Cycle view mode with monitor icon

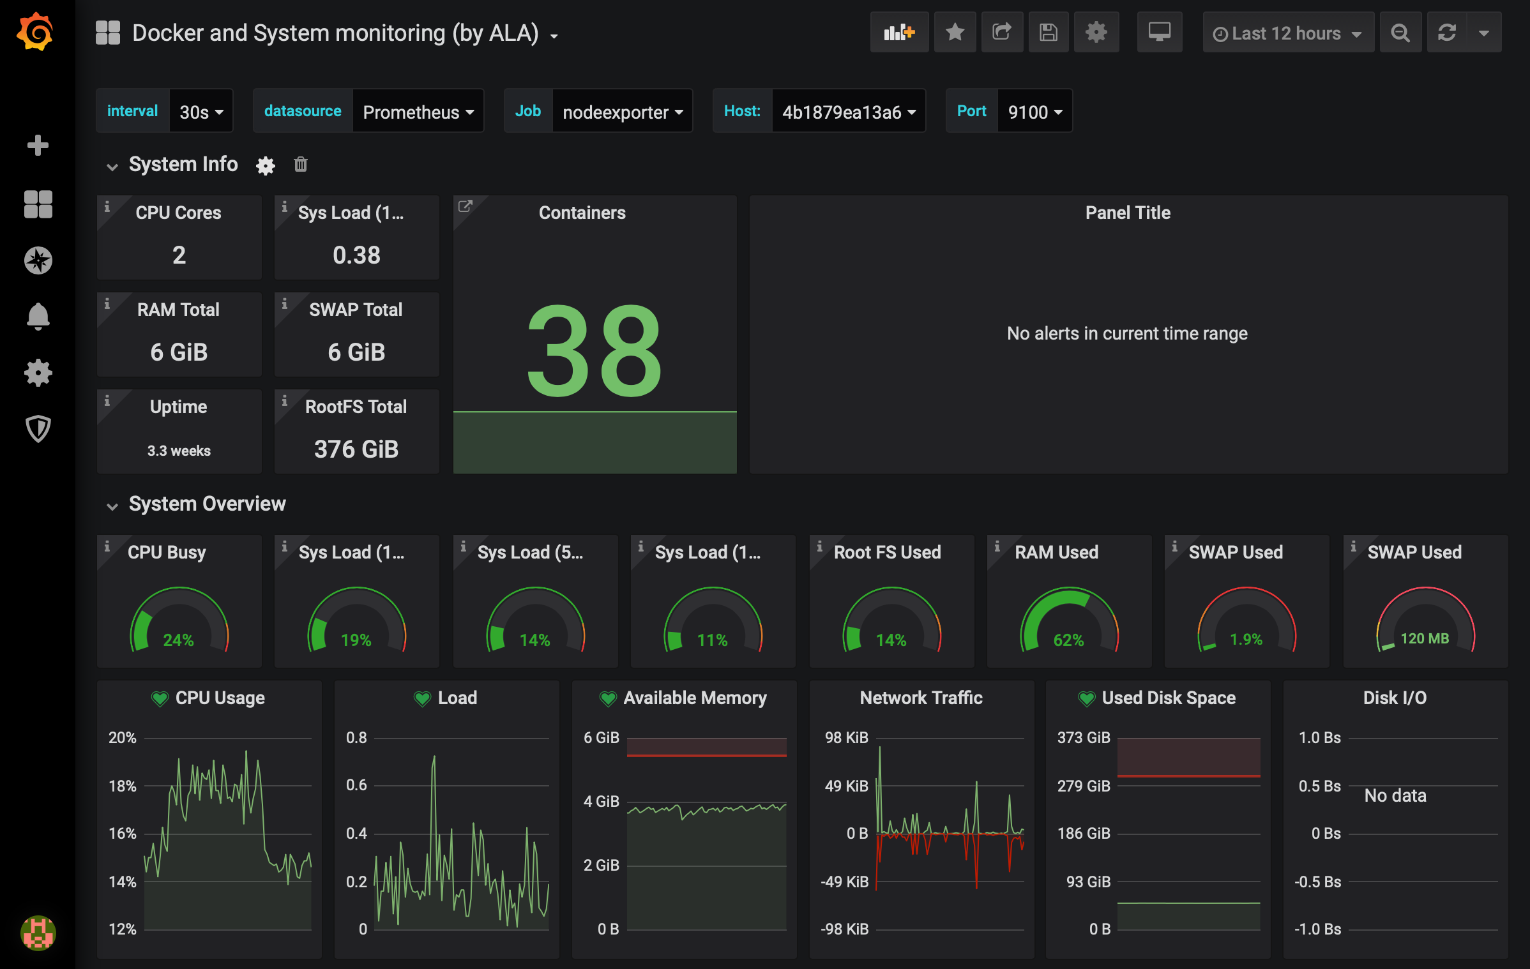point(1159,33)
